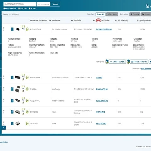The width and height of the screenshot is (151, 151).
Task: Open datasheet icon in the Micro SD card row
Action: point(12,112)
